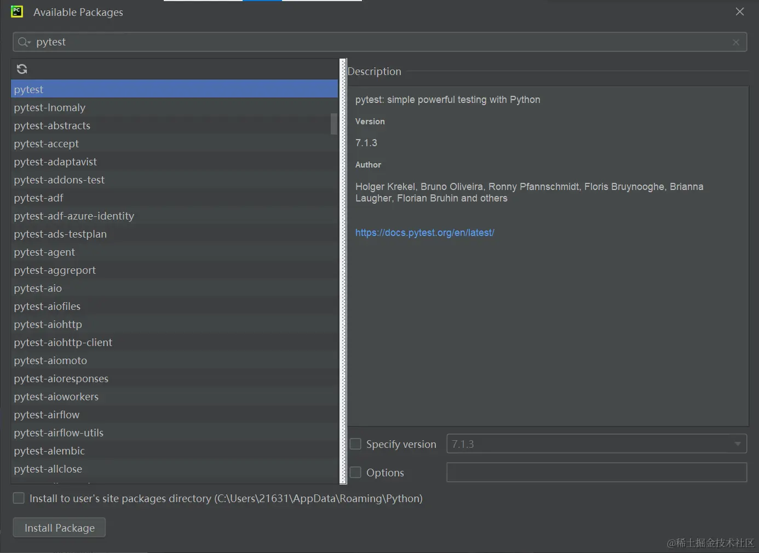Image resolution: width=759 pixels, height=553 pixels.
Task: Clear the search field with the X icon
Action: pos(736,42)
